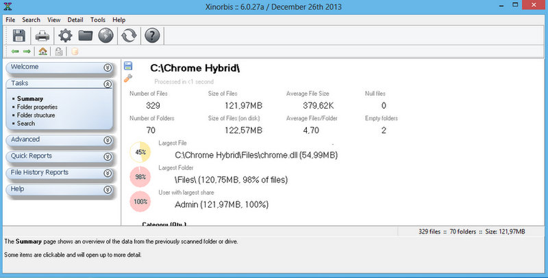Collapse the Tasks panel chevron

(x=108, y=84)
